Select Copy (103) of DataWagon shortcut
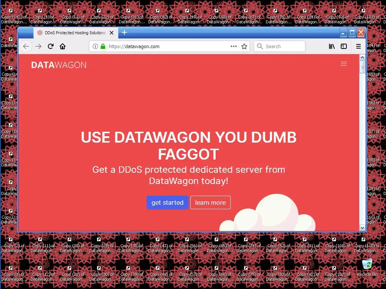Screen dimensions: 386x289 click(x=367, y=17)
